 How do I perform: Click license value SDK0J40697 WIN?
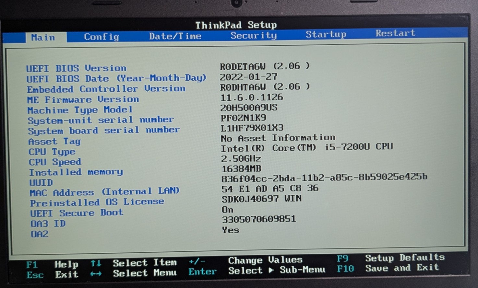click(262, 199)
